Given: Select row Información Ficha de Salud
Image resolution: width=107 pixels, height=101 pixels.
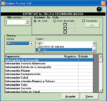Looking at the screenshot, I should coord(49,91).
